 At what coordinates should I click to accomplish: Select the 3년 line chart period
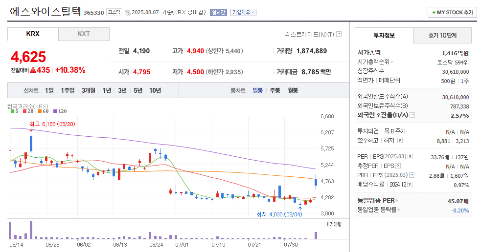[122, 91]
